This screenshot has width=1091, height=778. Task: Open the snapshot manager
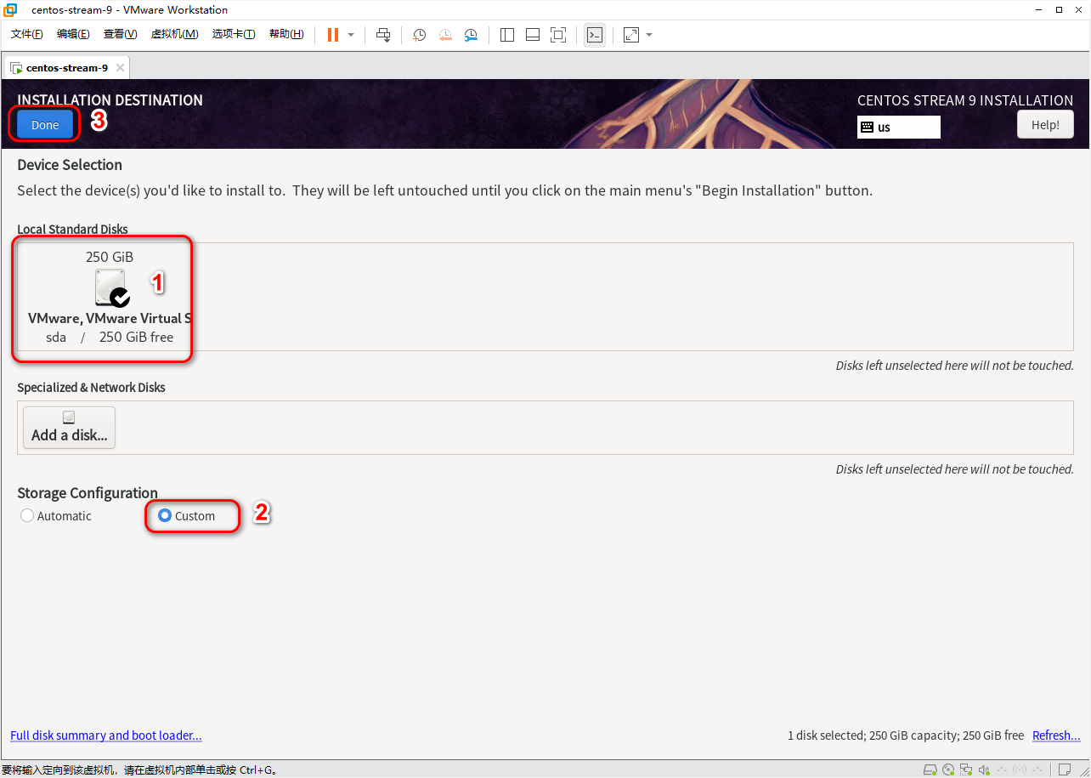click(x=471, y=35)
